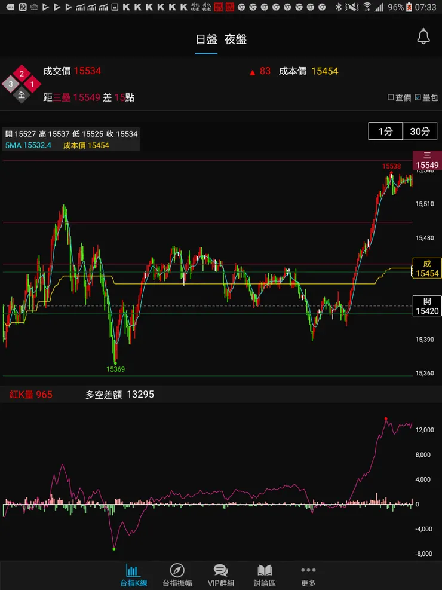The height and width of the screenshot is (590, 442).
Task: Tap the 紅K量 965 label
Action: tap(30, 395)
